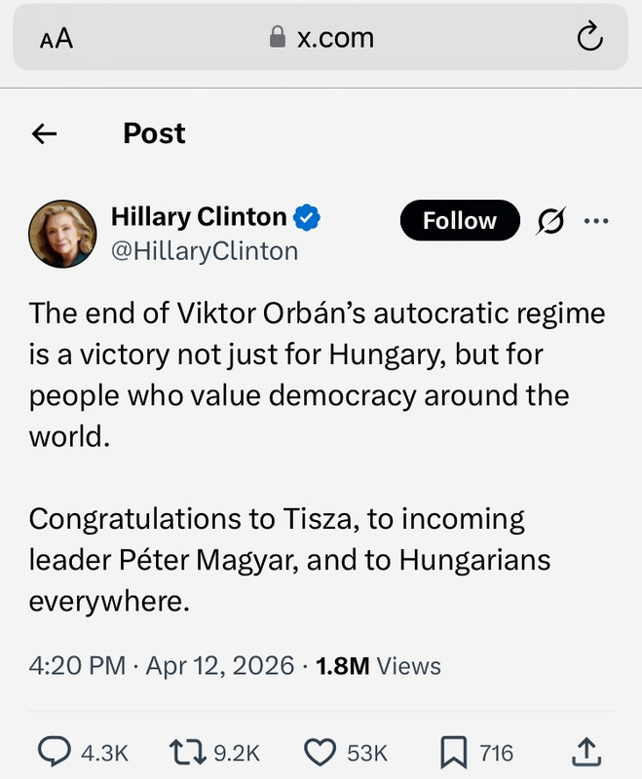
Task: Like the post with heart icon
Action: 320,752
